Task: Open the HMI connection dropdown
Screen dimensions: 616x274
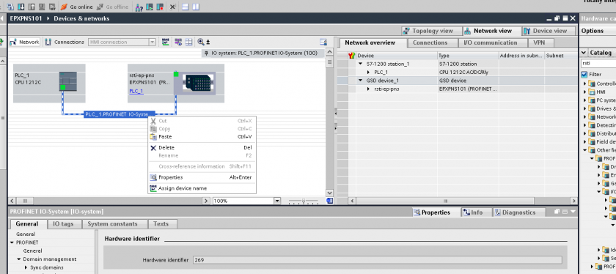Action: [x=152, y=42]
